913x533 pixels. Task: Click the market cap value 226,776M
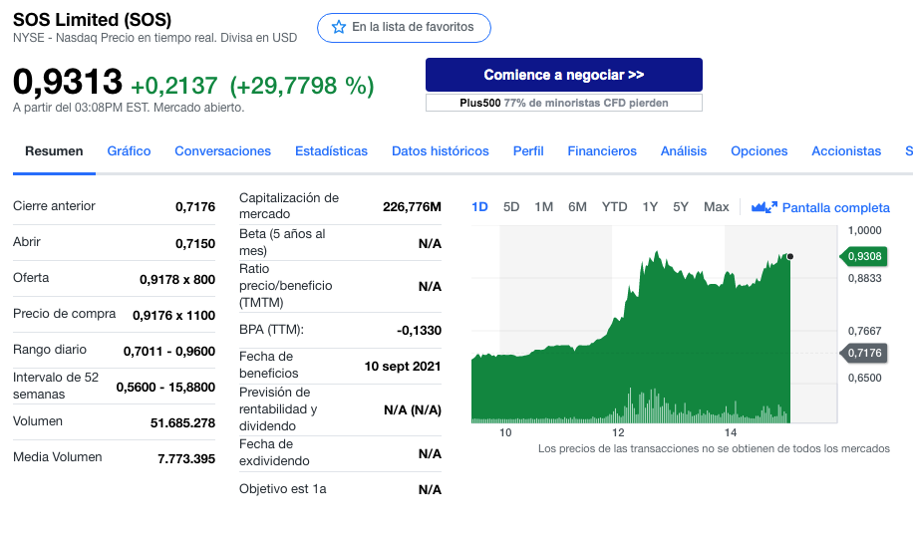point(412,206)
